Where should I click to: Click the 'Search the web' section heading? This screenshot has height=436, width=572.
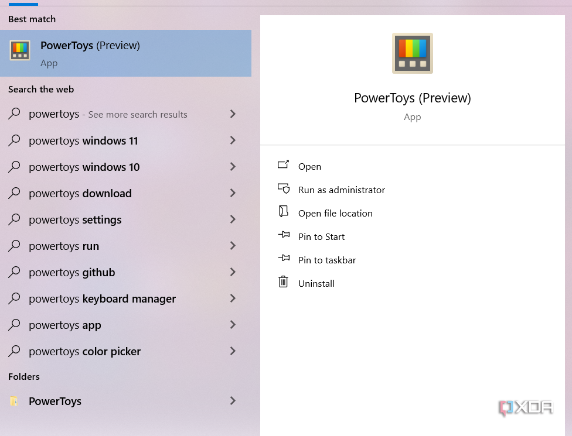[x=41, y=89]
